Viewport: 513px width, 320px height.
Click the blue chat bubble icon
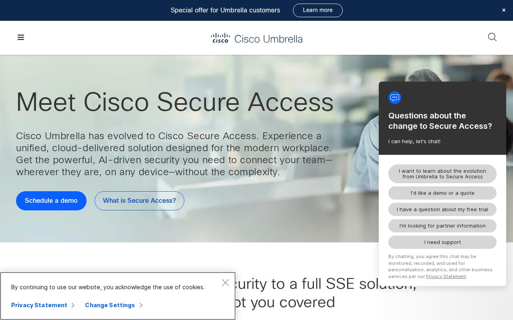click(395, 98)
